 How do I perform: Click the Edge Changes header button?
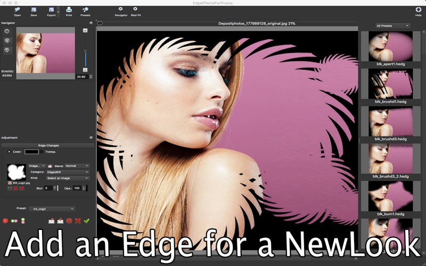tap(48, 145)
